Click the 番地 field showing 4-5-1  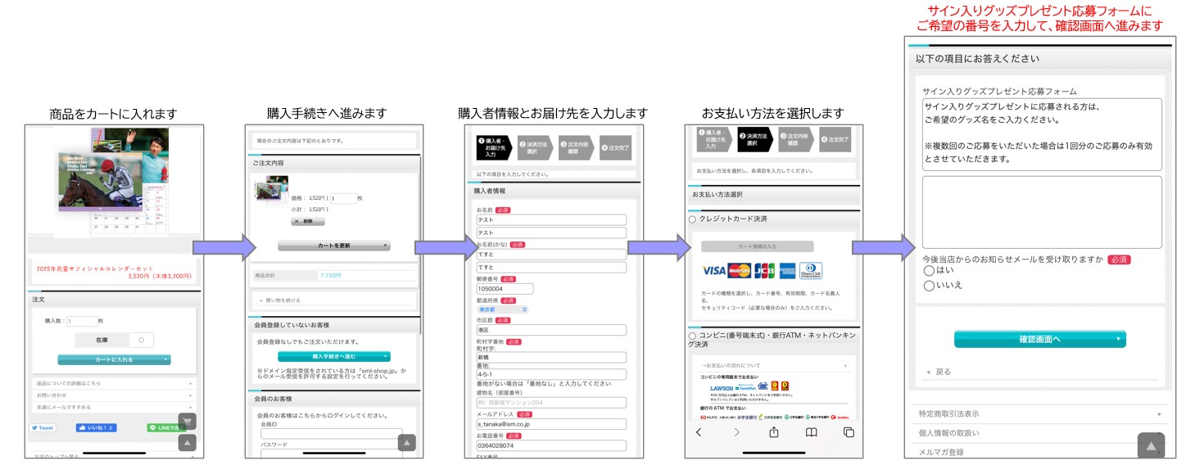(551, 374)
